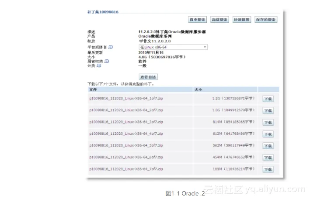Select size text 1.0G (1049912579字节)
The width and height of the screenshot is (310, 199).
click(233, 110)
